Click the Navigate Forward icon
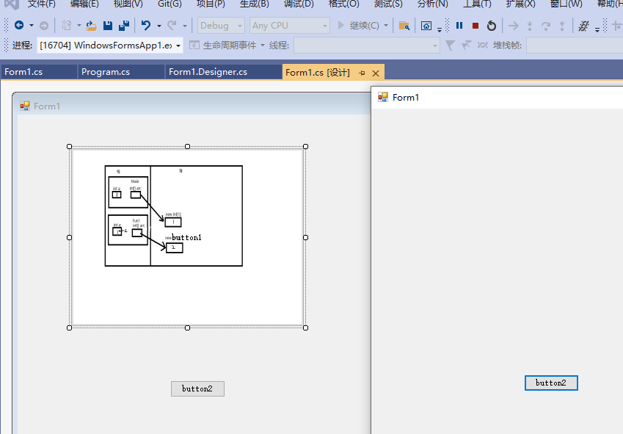The height and width of the screenshot is (434, 623). tap(44, 26)
